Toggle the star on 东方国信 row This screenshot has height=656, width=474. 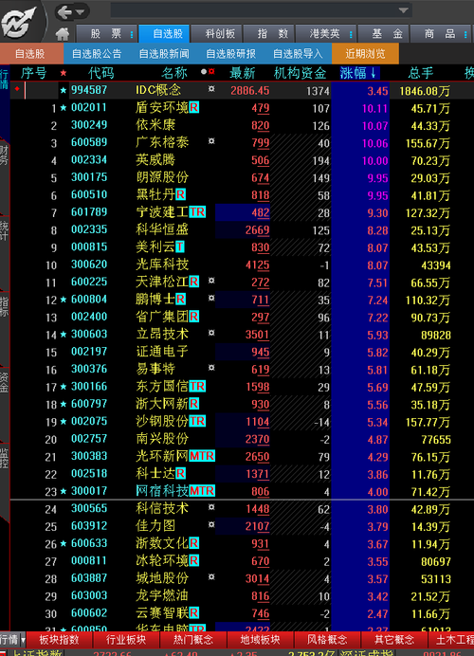(64, 387)
